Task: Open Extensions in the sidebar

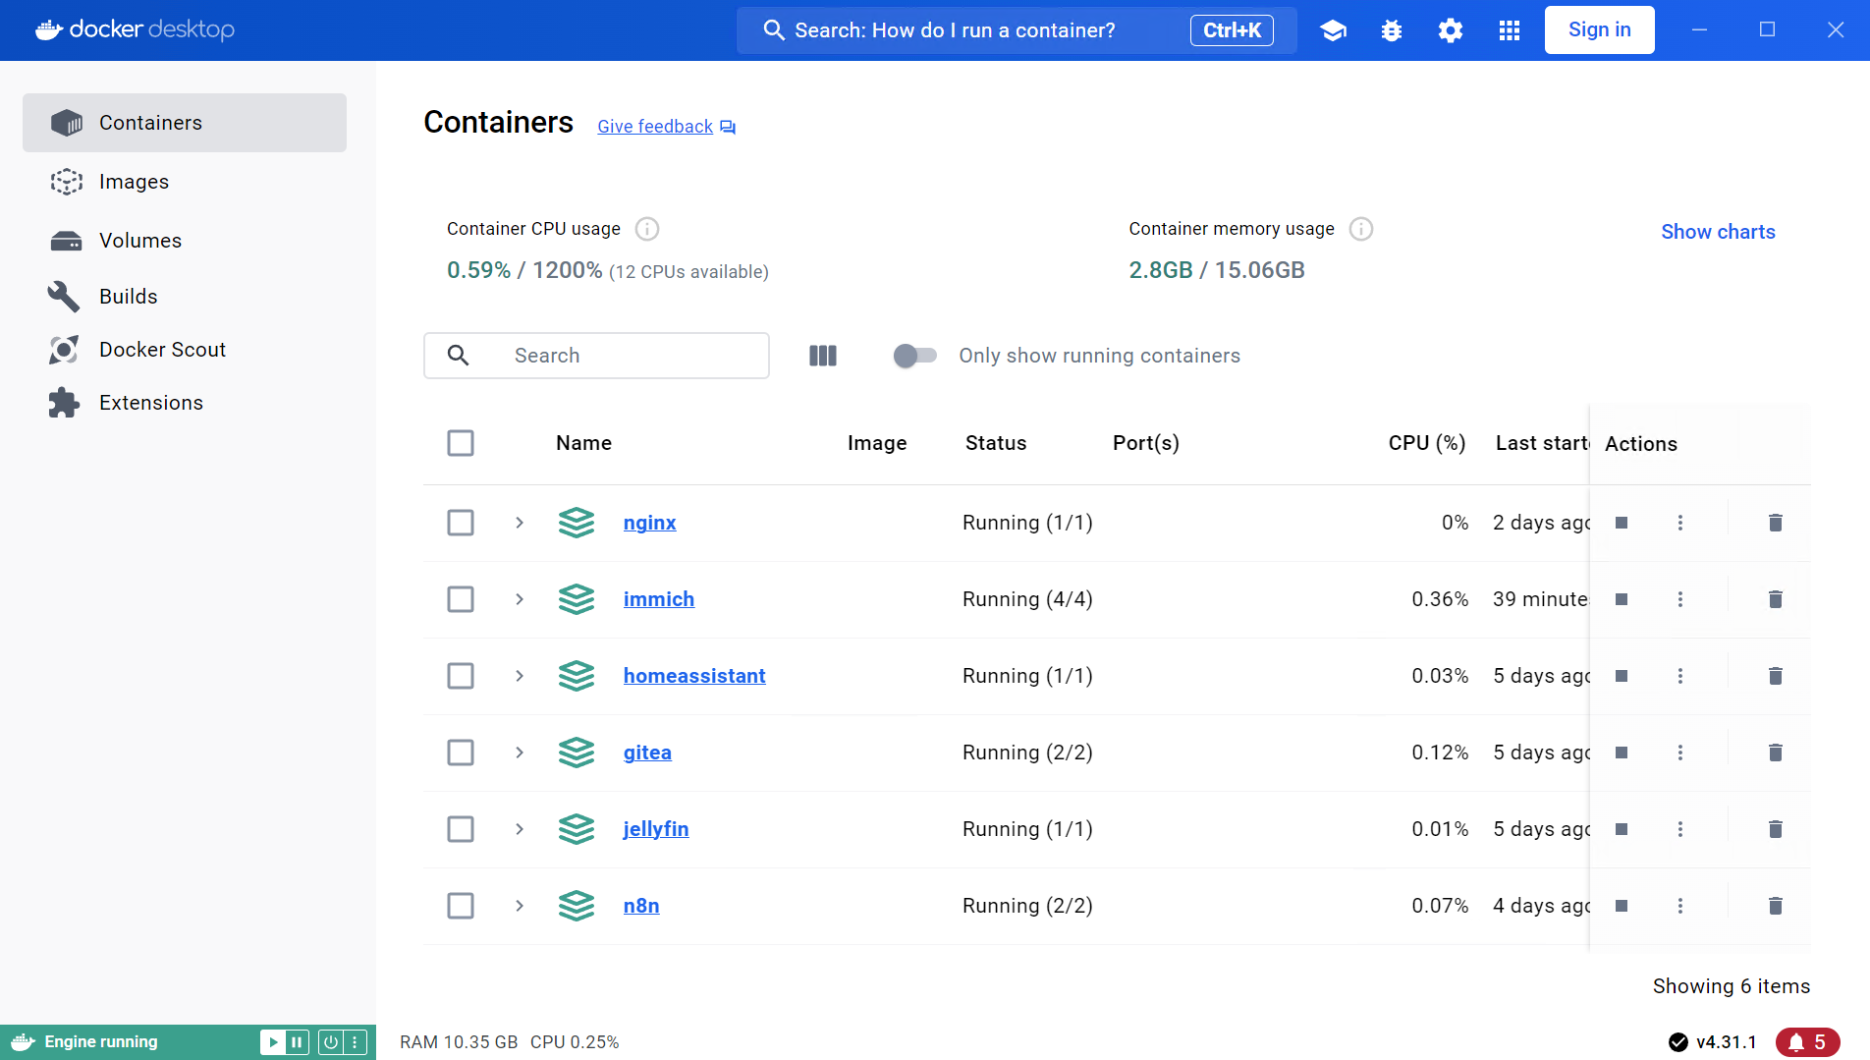Action: 185,403
